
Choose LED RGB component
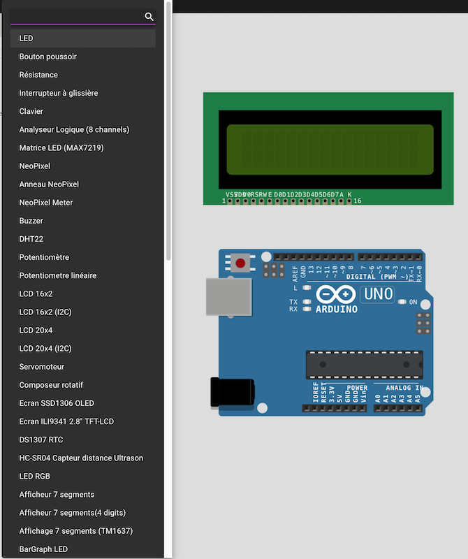point(82,476)
